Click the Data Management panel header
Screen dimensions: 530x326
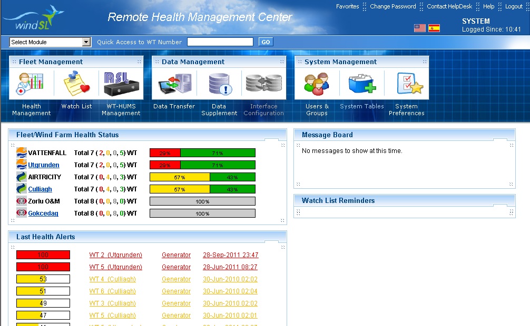click(219, 62)
